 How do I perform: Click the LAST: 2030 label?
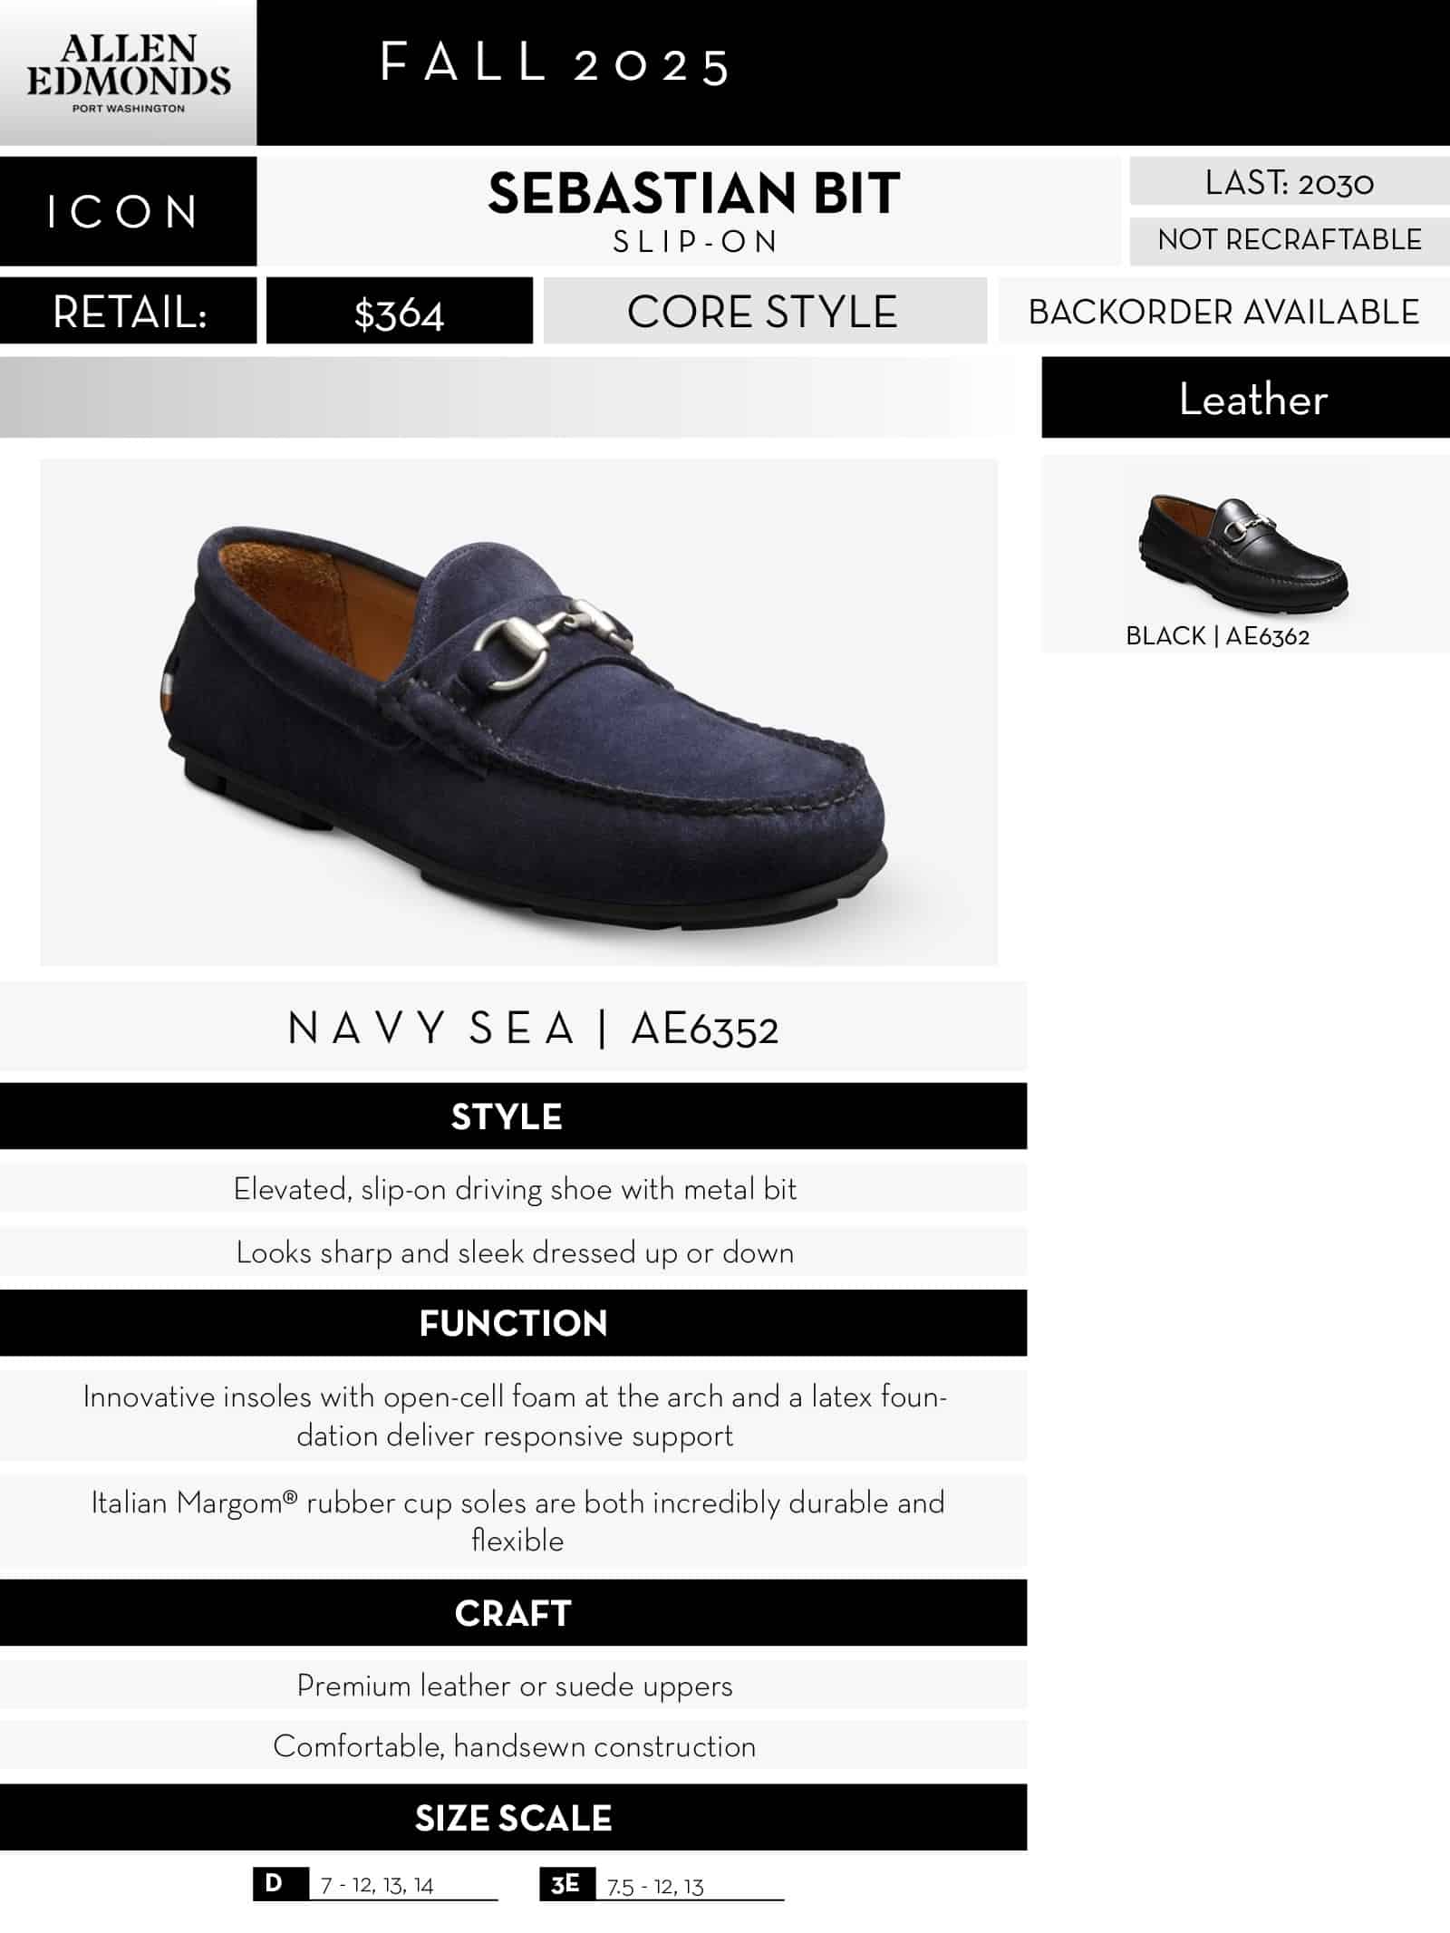pyautogui.click(x=1289, y=183)
